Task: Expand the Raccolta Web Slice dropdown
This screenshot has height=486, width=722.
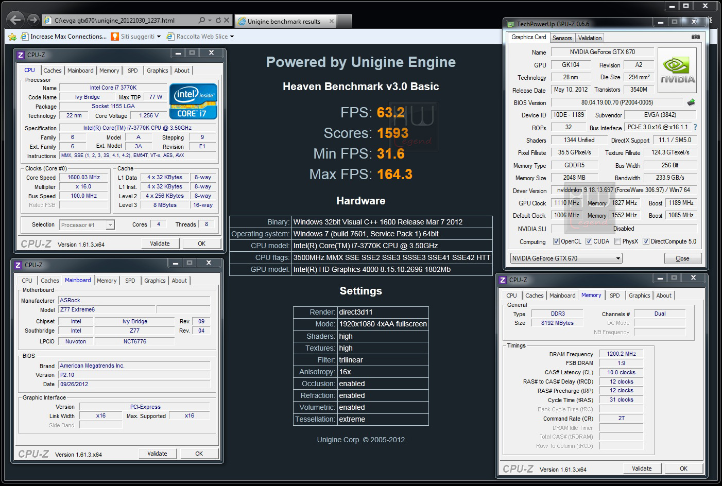Action: (x=232, y=37)
